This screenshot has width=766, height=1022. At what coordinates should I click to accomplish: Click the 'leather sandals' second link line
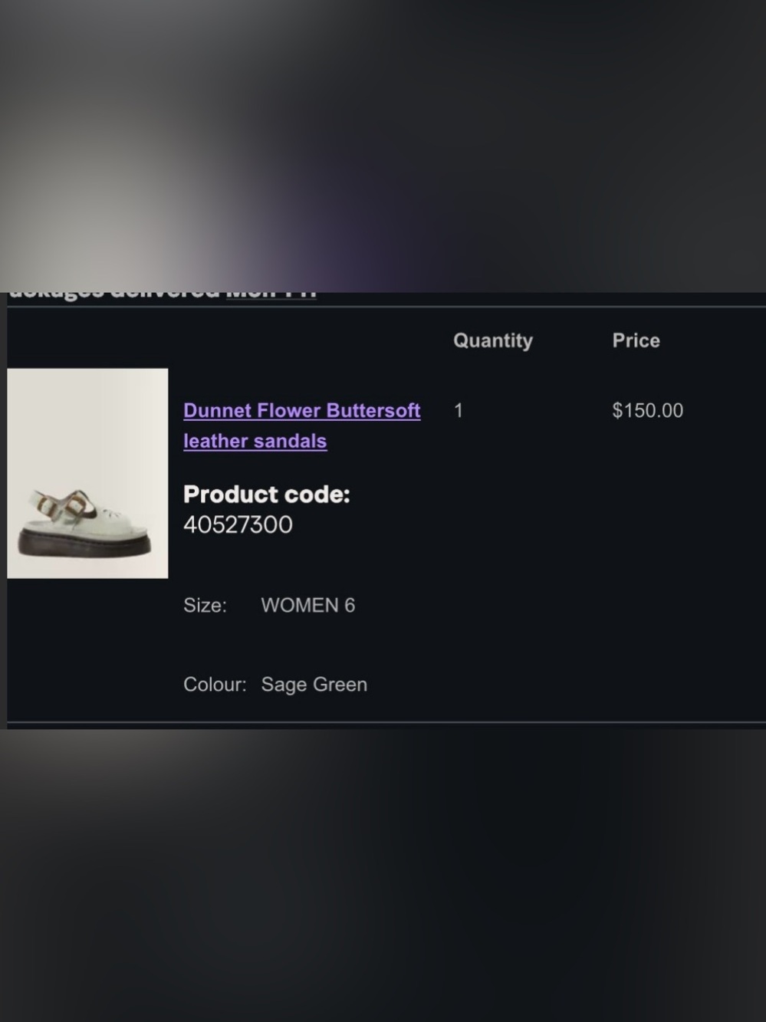255,442
